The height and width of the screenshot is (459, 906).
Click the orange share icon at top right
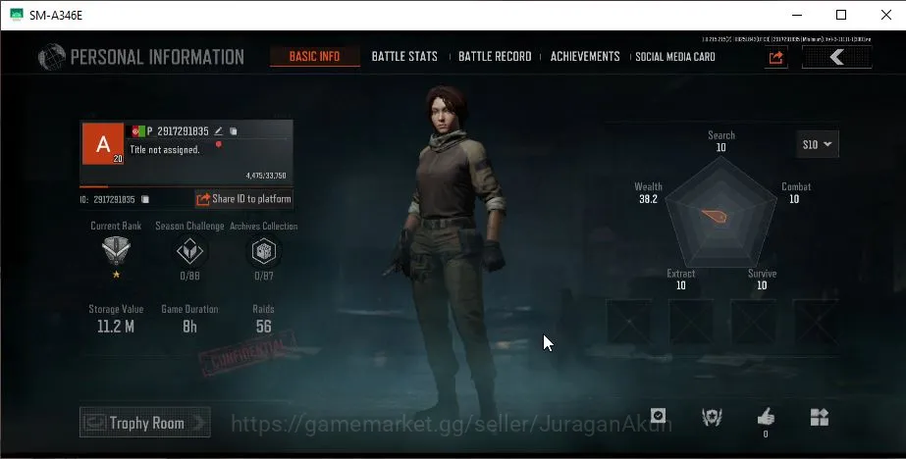[x=776, y=57]
